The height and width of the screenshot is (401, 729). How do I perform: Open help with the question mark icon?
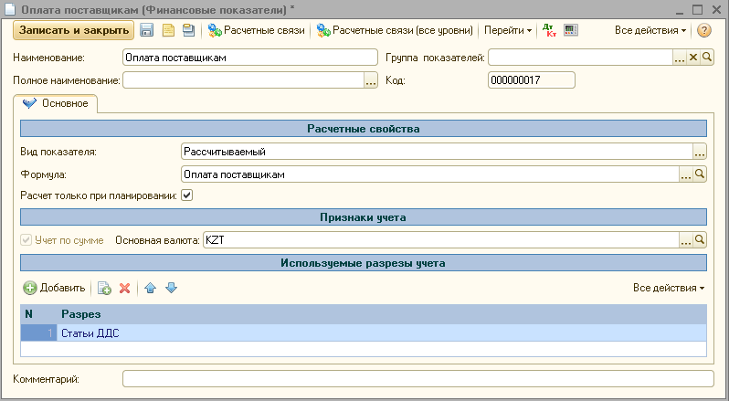pos(704,30)
